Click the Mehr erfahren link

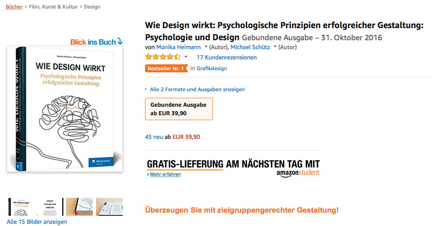(165, 175)
